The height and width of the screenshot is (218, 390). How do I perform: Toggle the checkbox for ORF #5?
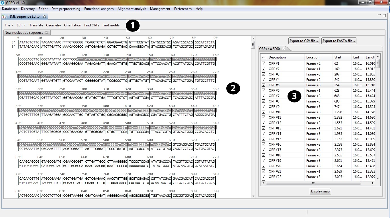264,85
